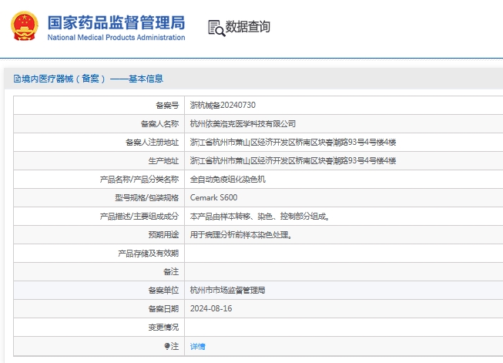Click the national emblem logo
The width and height of the screenshot is (503, 363).
(25, 26)
